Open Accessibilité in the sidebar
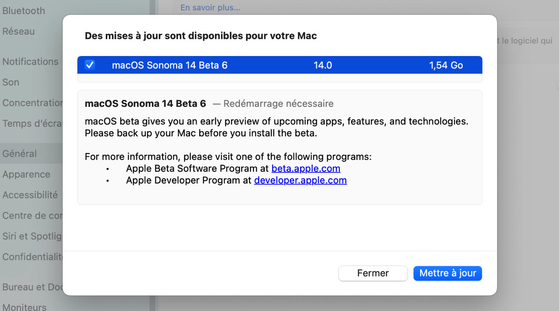The height and width of the screenshot is (311, 559). click(x=30, y=195)
